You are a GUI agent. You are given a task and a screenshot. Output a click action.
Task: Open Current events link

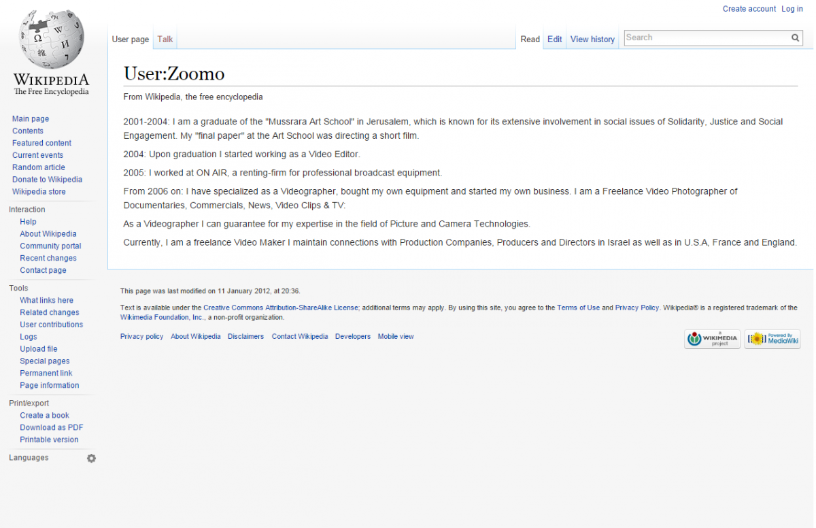(37, 156)
